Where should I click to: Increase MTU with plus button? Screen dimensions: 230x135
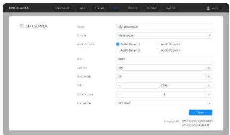[208, 85]
